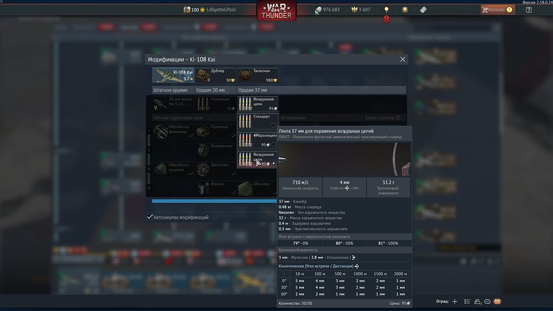Select Воздушные цели belt radio in list
Image resolution: width=553 pixels, height=311 pixels.
(x=273, y=163)
